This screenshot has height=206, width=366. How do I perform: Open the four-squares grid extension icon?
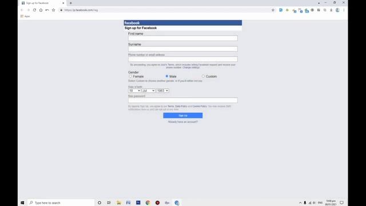tap(319, 10)
